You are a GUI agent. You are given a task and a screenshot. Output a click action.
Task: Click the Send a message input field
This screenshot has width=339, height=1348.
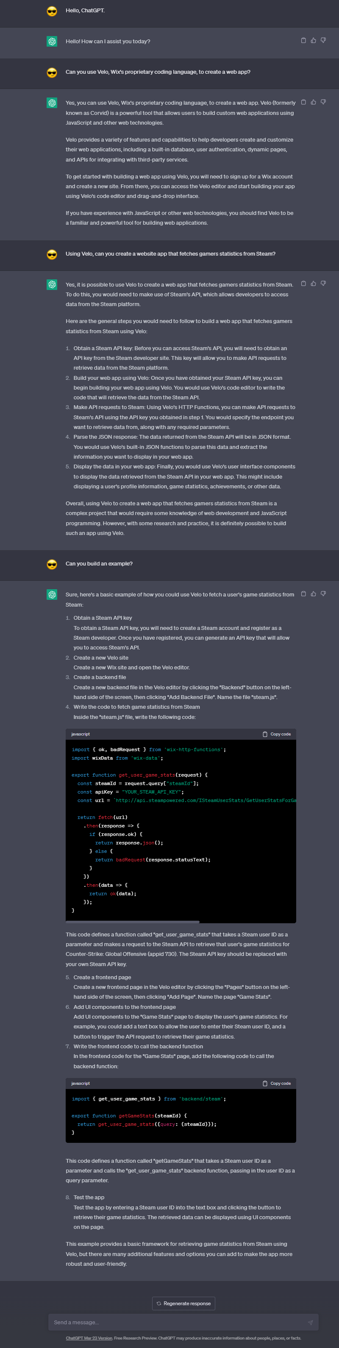[x=178, y=1323]
